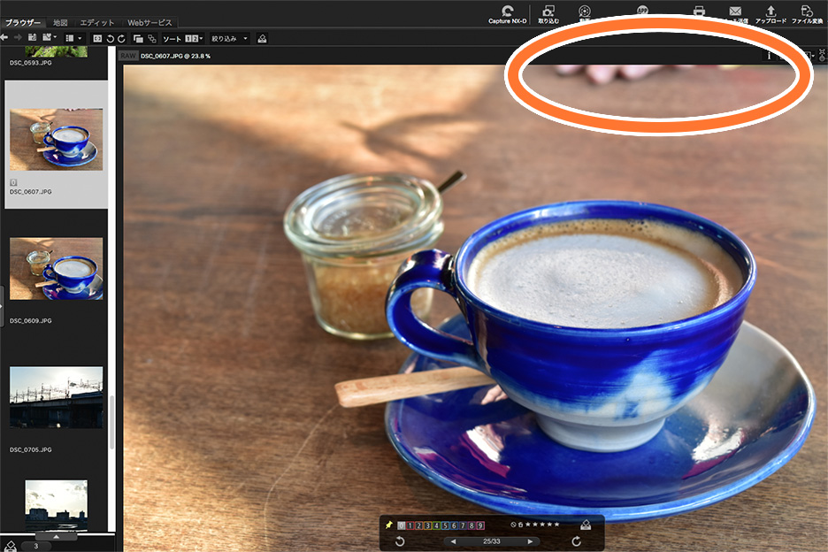Switch to the Map (地図) tab
This screenshot has width=828, height=552.
(x=60, y=22)
